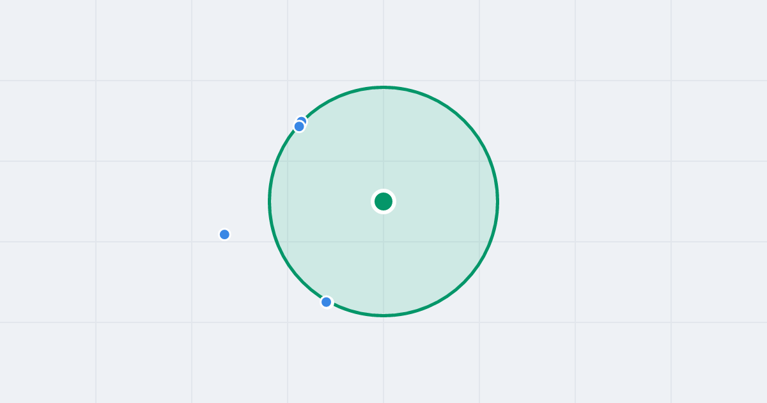Pick the blue marker outside the green circle
Viewport: 767px width, 403px height.
(x=224, y=234)
